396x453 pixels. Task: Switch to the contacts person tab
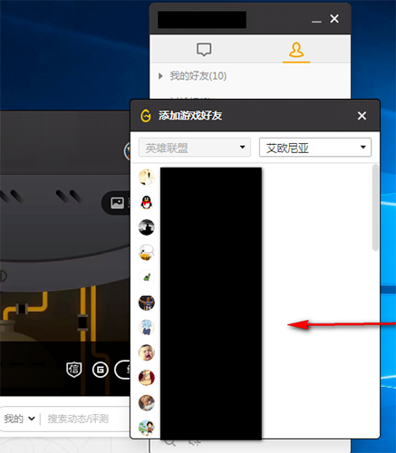pos(296,50)
